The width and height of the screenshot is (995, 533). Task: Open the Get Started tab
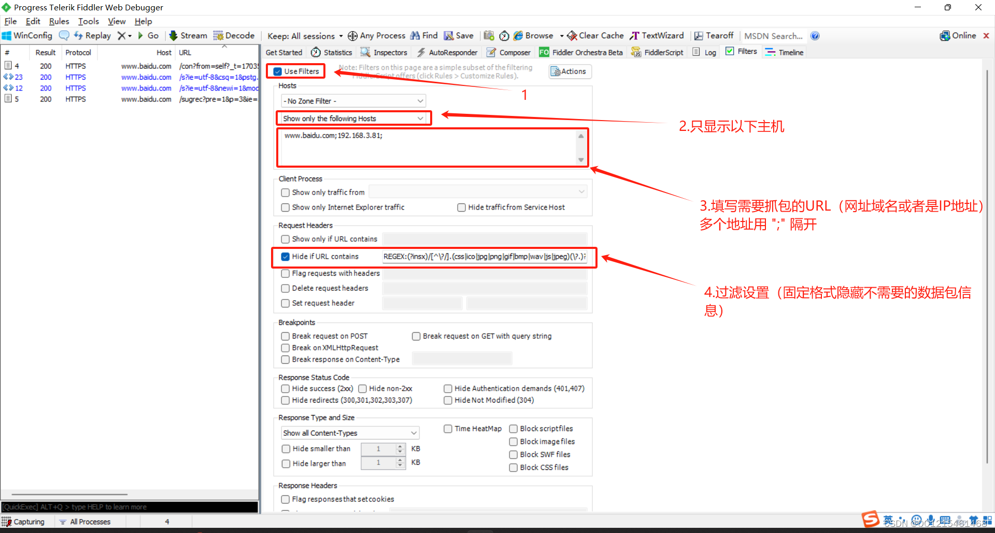pos(284,52)
